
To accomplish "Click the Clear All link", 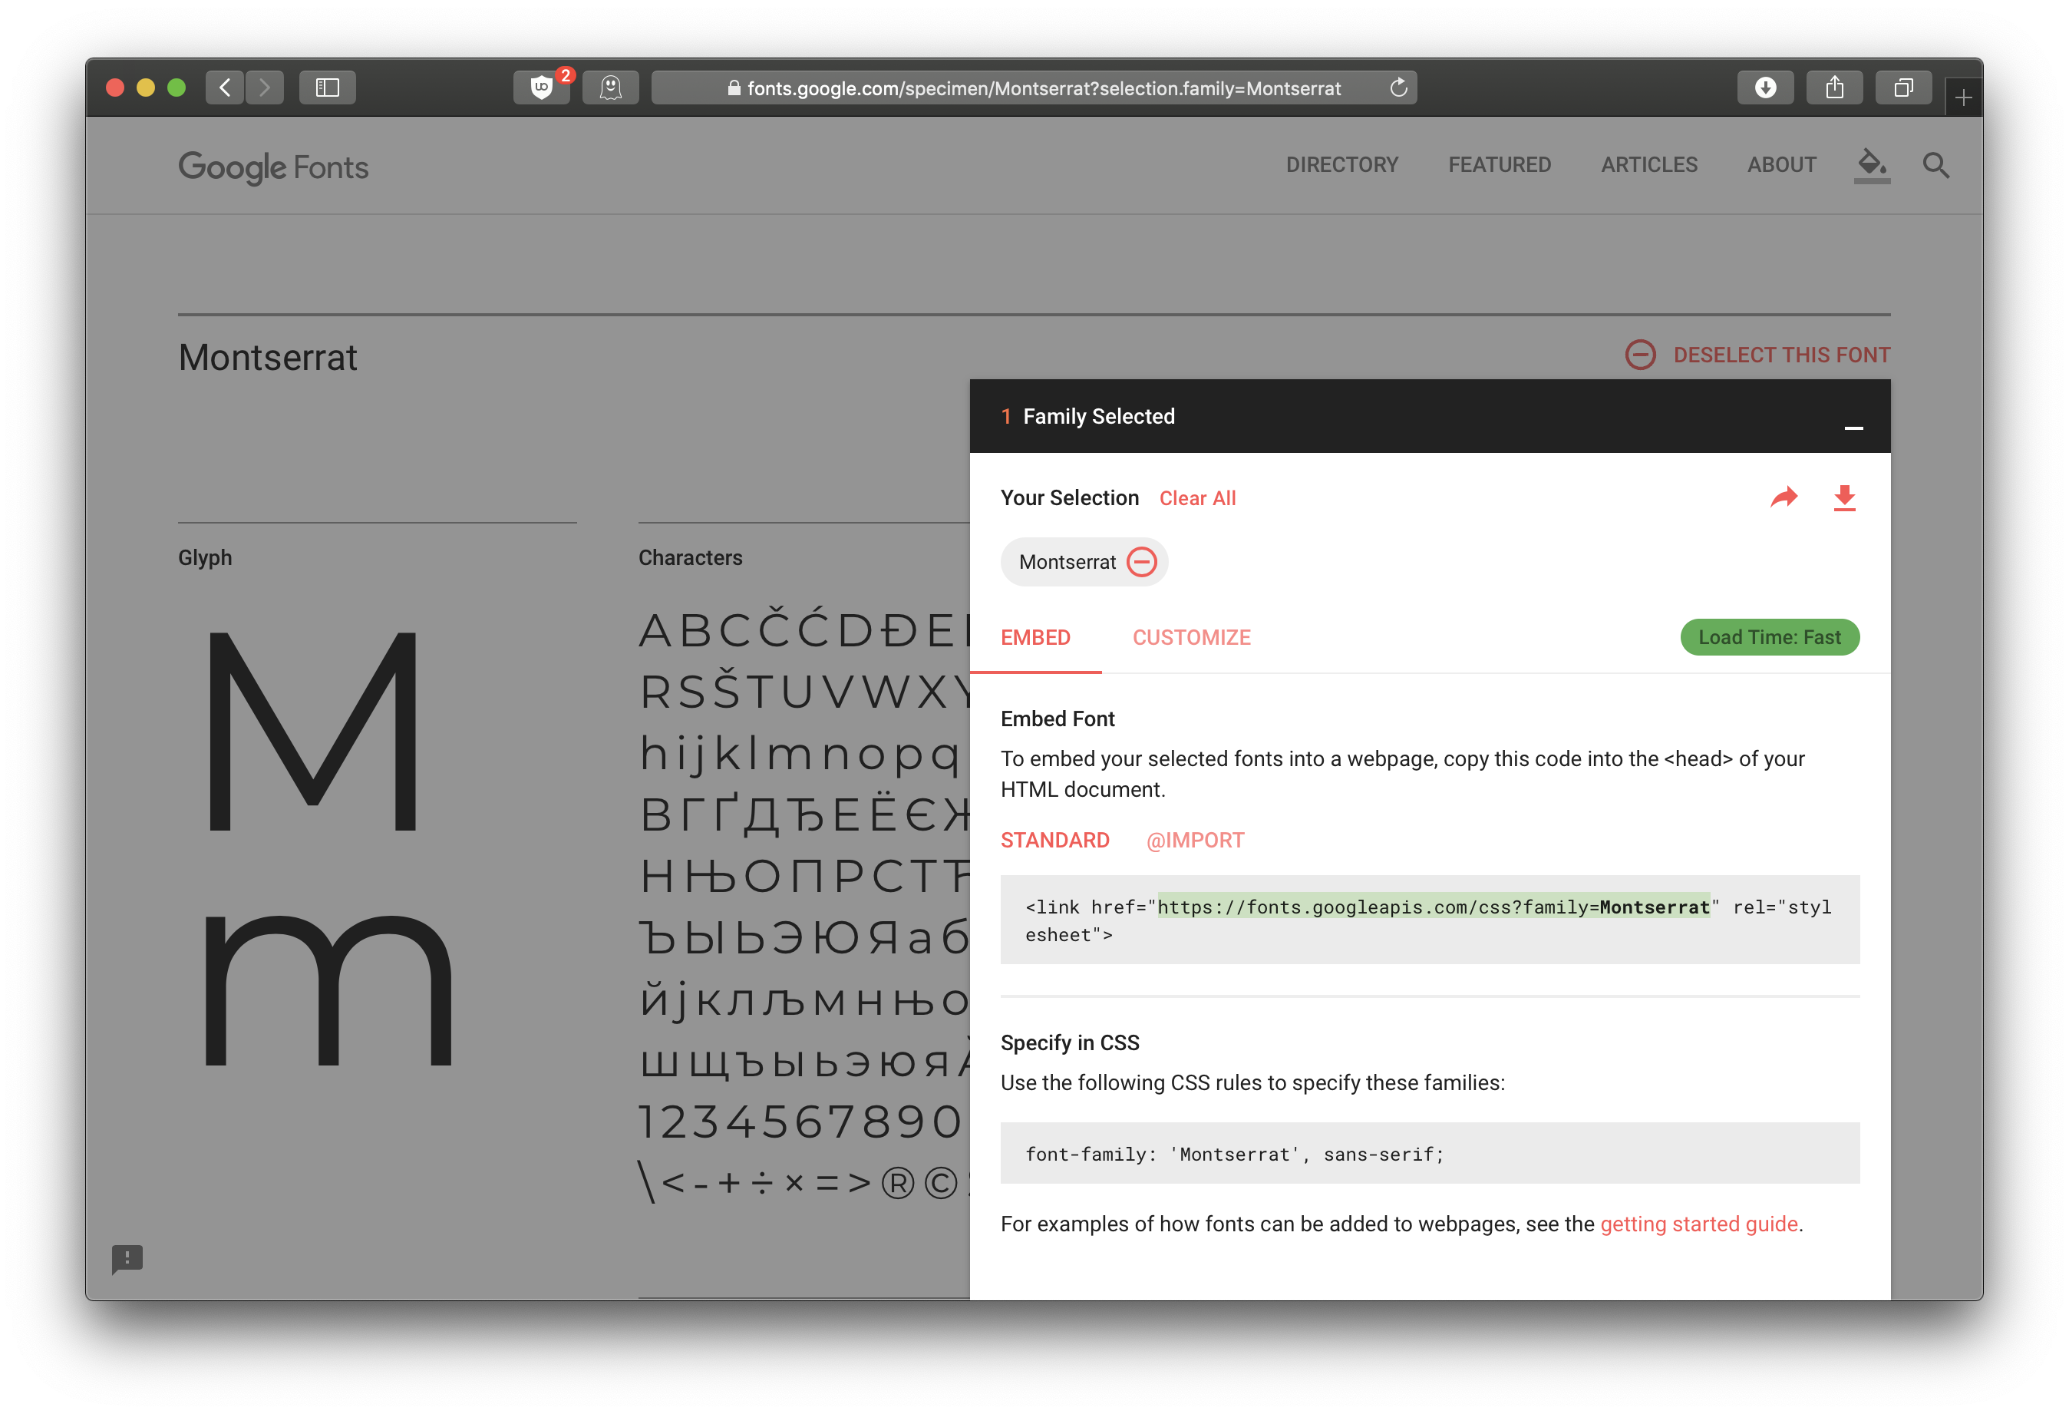I will point(1197,497).
